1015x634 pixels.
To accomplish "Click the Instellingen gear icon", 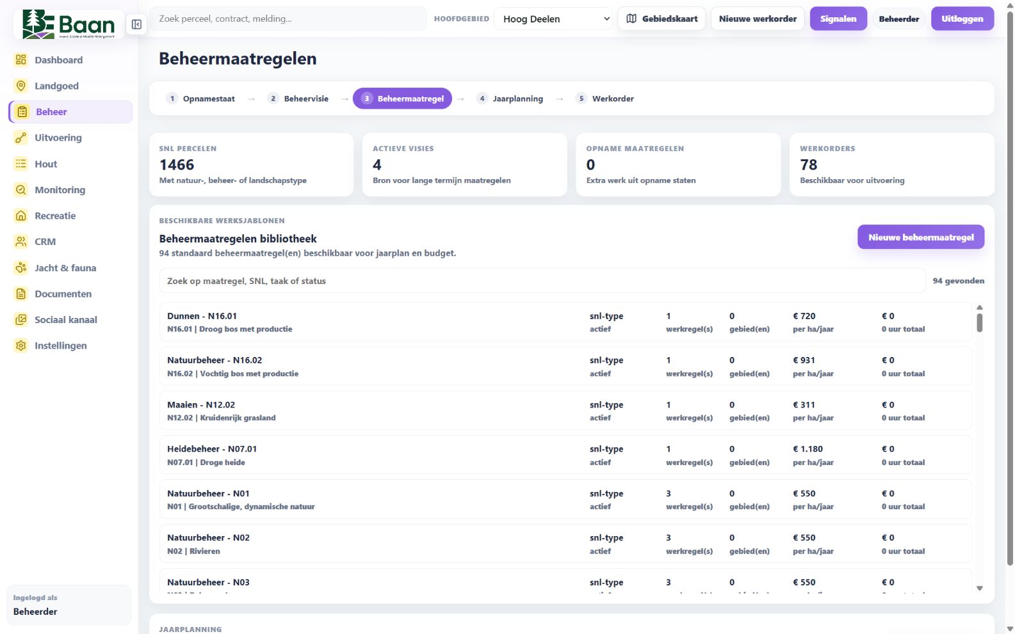I will point(21,345).
